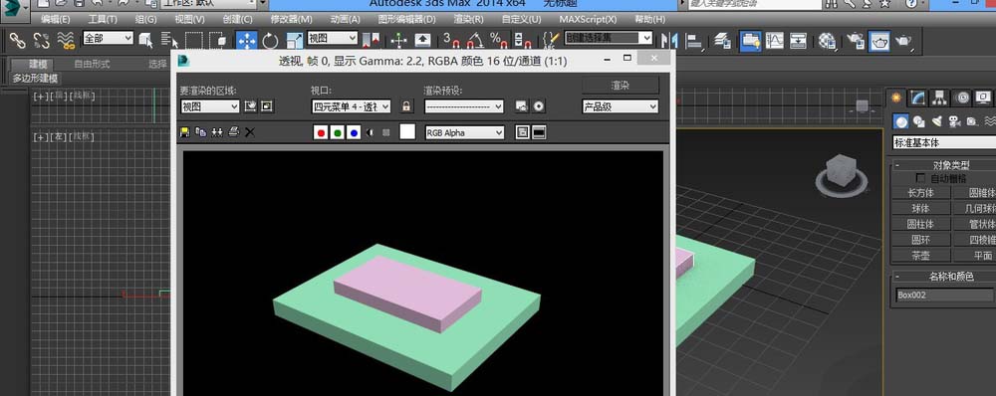Copy the rendered image icon
Image resolution: width=996 pixels, height=396 pixels.
[x=201, y=132]
